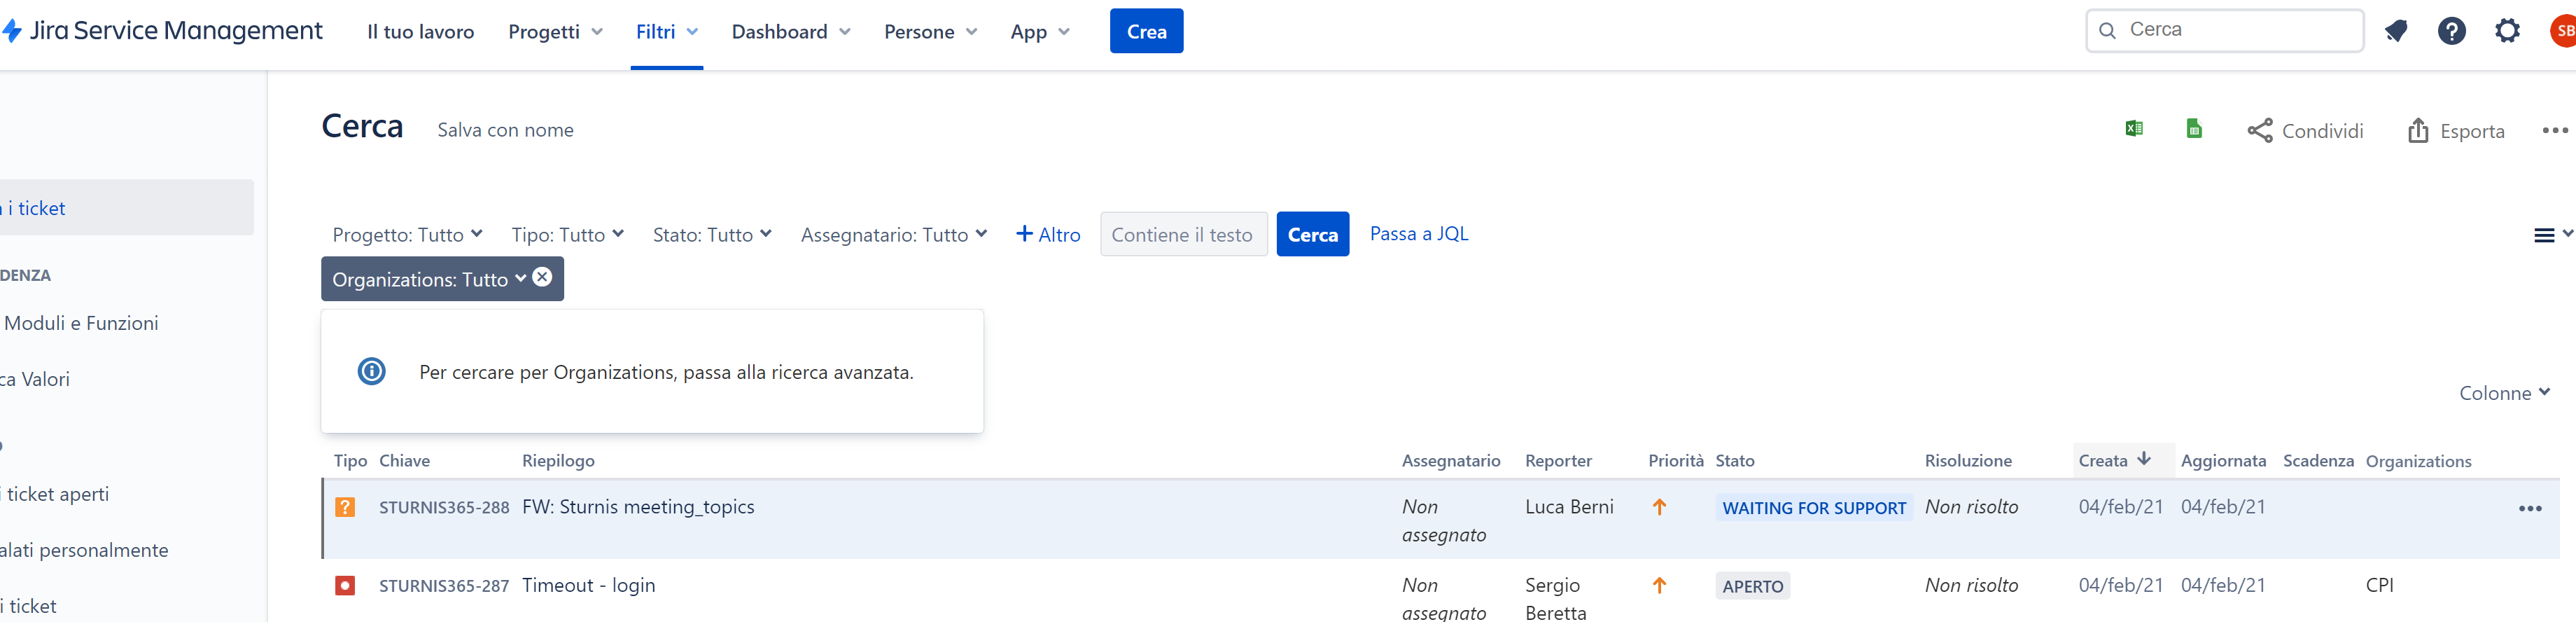
Task: Open more actions for STURNIS365-288 row
Action: click(2530, 509)
